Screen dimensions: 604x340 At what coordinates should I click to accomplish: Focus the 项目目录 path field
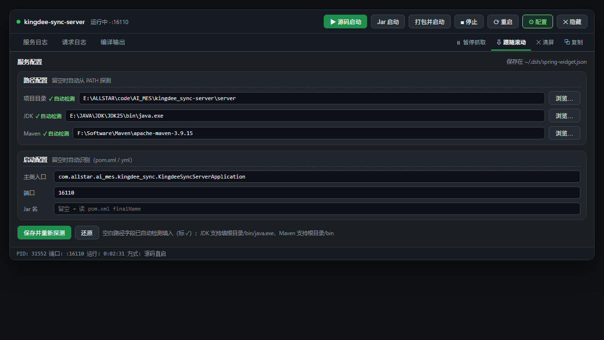click(x=312, y=98)
